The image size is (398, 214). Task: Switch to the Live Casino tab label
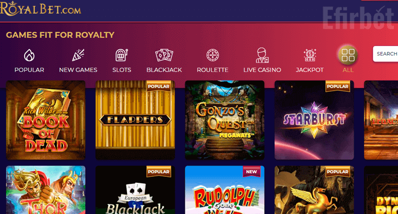pos(262,69)
